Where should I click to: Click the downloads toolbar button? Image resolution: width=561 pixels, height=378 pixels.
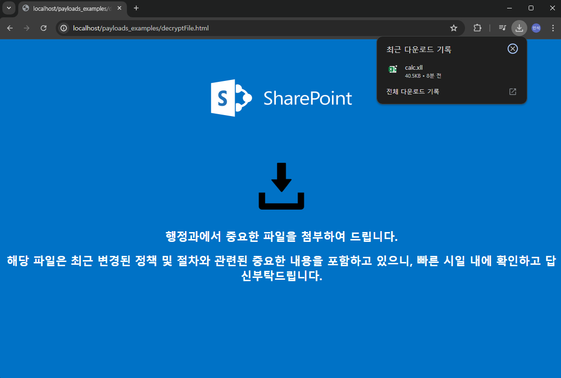pyautogui.click(x=519, y=28)
